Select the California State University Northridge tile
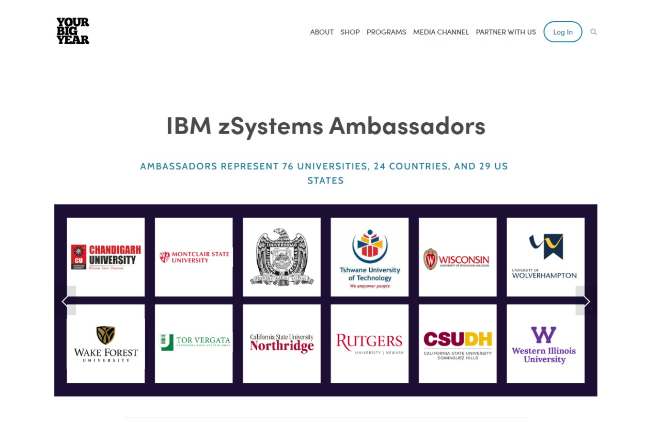Viewport: 661px width, 426px height. (x=281, y=343)
